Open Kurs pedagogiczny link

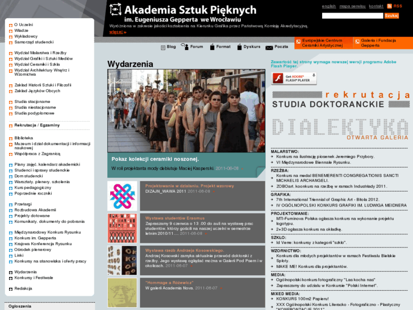click(x=32, y=188)
